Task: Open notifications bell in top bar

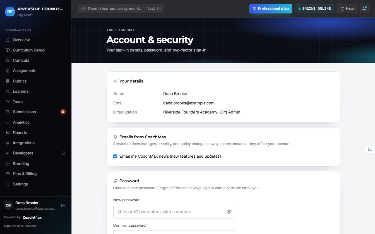Action: (364, 8)
